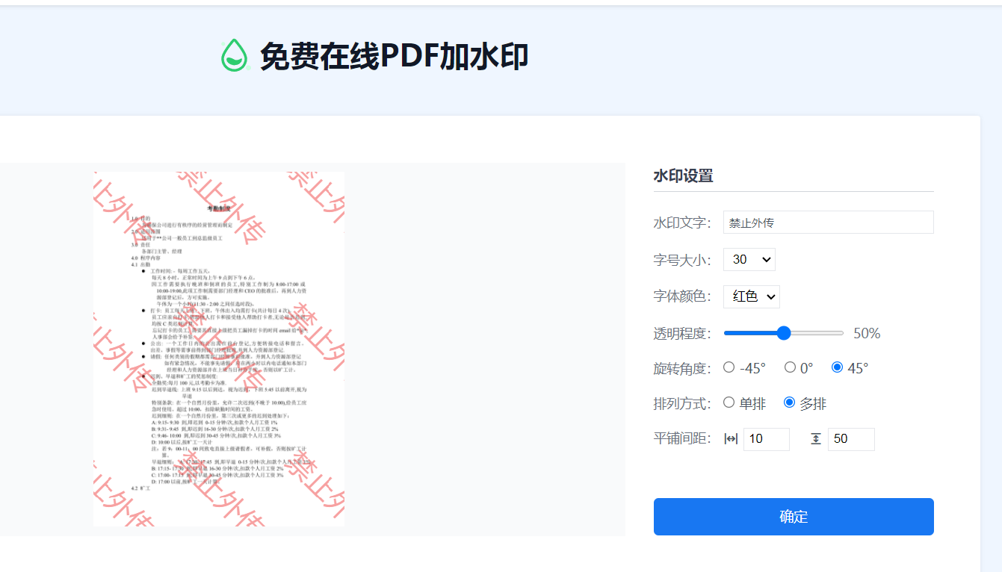Click the 字号大小 label
Viewport: 1002px width, 572px height.
click(x=682, y=260)
